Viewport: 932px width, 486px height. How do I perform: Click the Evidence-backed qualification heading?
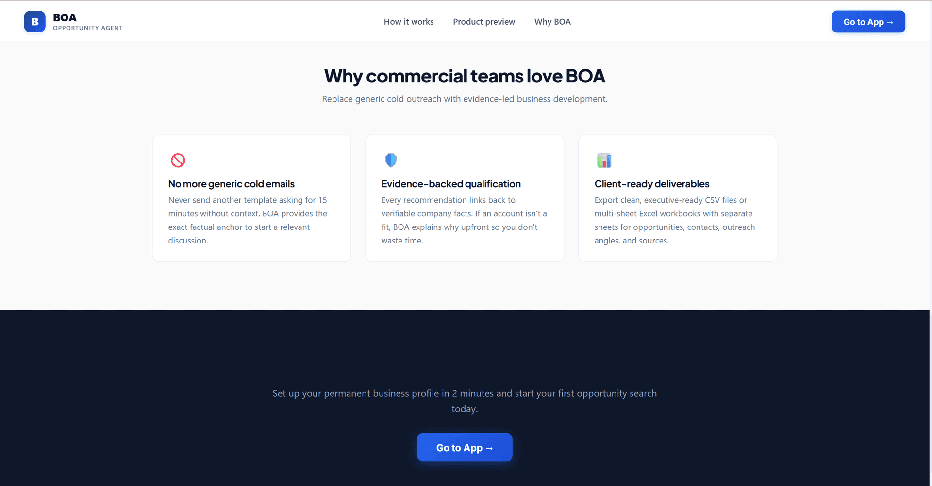[x=451, y=184]
